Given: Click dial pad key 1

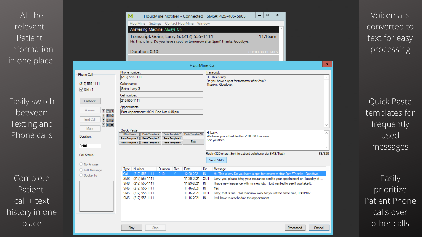Looking at the screenshot, I should 103,111.
